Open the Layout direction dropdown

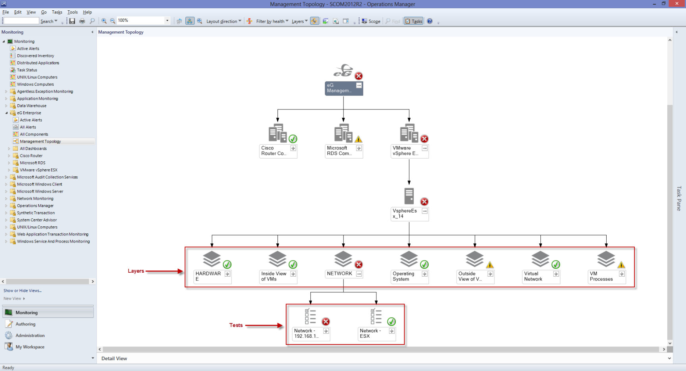(x=224, y=21)
